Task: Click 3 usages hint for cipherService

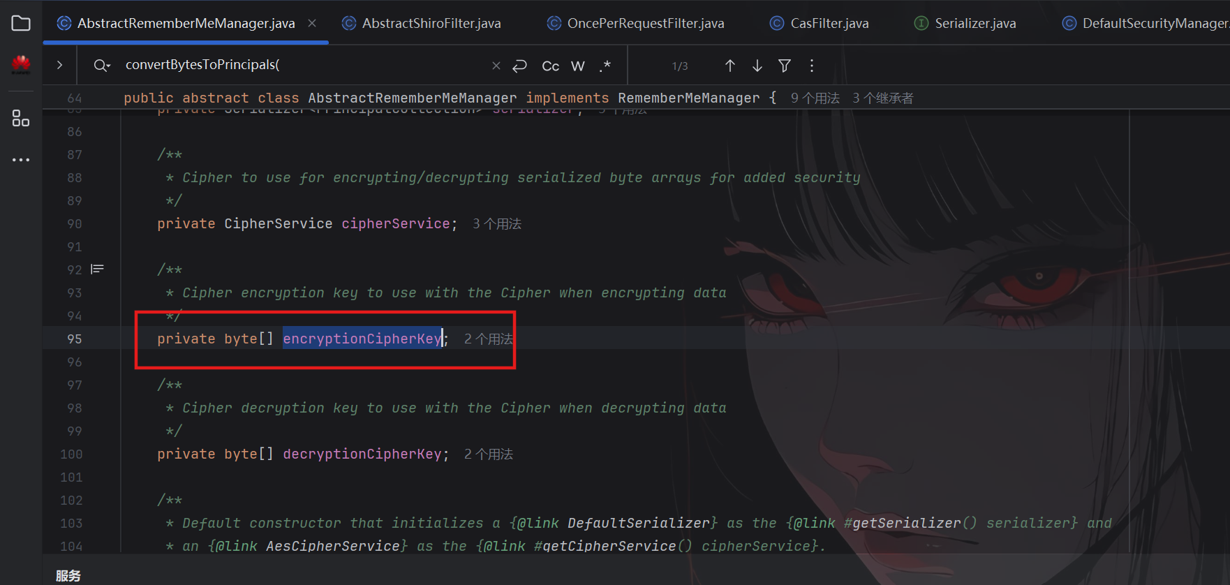Action: 497,224
